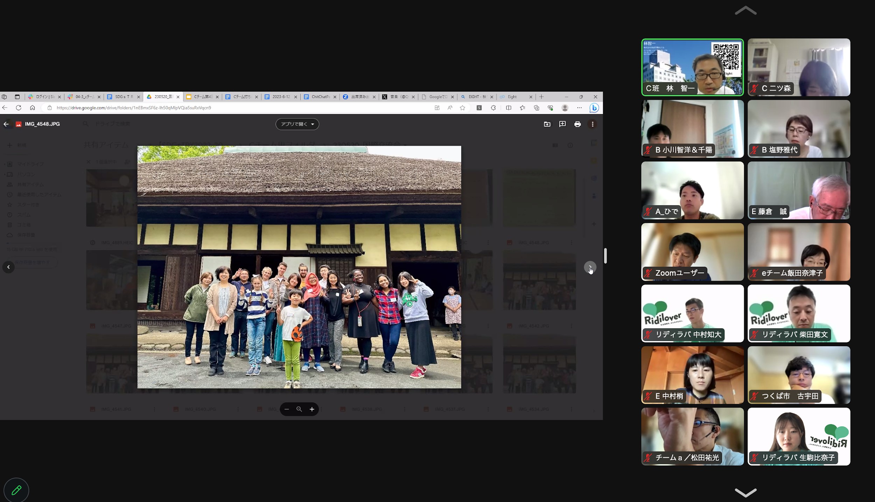Click the browser back arrow
The image size is (875, 502).
pyautogui.click(x=5, y=108)
